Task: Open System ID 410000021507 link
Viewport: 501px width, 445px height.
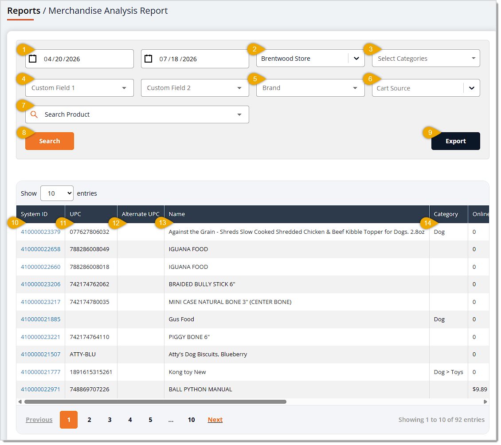Action: click(41, 354)
